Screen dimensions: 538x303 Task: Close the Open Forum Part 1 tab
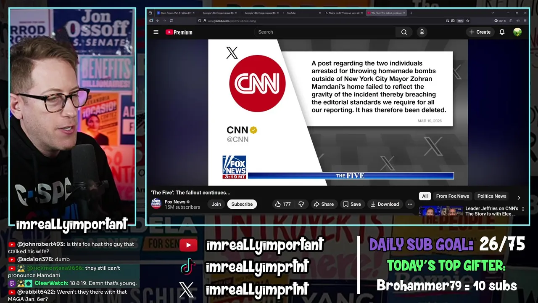point(193,13)
